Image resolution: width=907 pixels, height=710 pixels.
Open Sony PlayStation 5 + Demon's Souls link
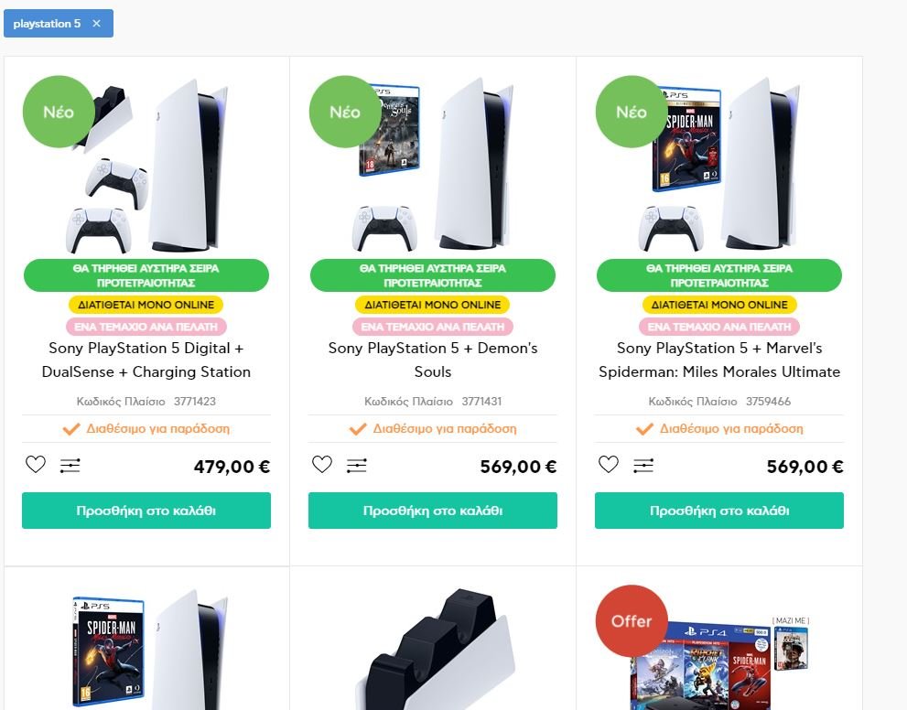(x=433, y=360)
